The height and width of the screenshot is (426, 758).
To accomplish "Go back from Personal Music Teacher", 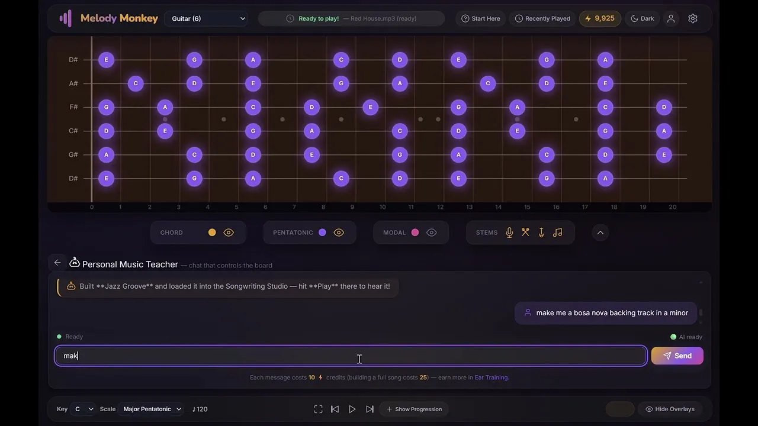I will point(57,263).
